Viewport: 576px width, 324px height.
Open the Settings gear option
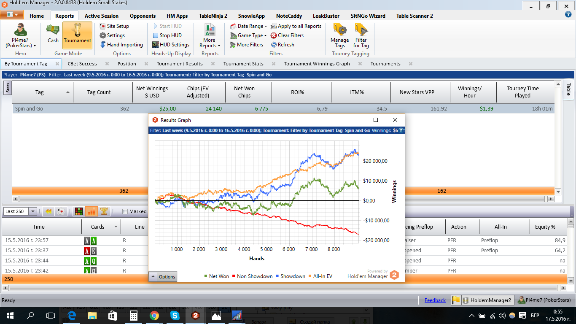click(112, 35)
